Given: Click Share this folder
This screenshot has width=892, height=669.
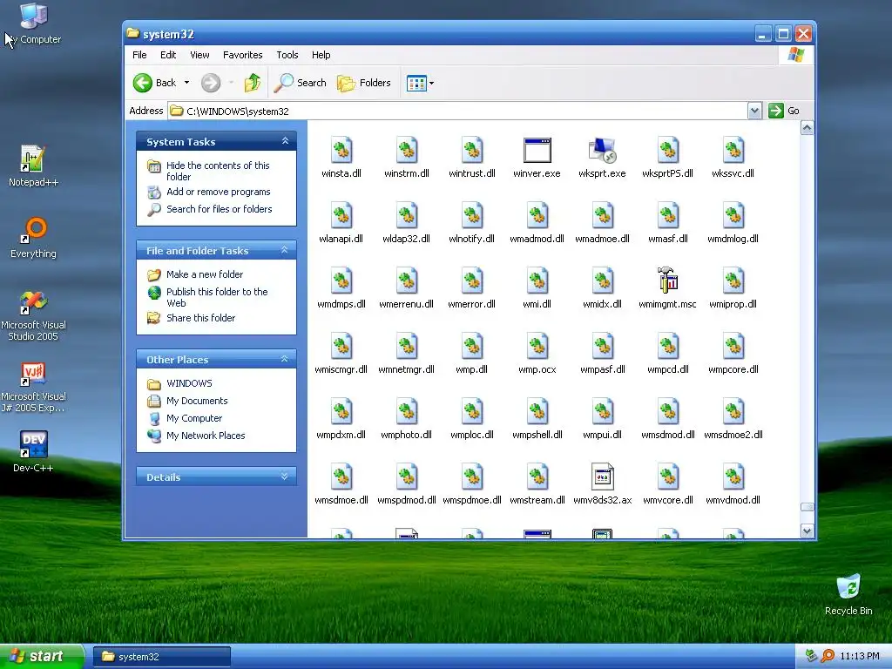Looking at the screenshot, I should pos(200,318).
